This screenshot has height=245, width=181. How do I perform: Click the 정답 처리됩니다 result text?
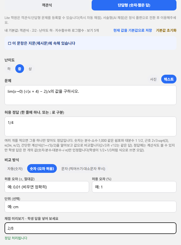[x=16, y=238]
